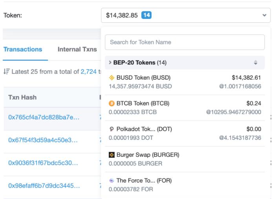Switch to the Transactions tab
The height and width of the screenshot is (199, 272).
click(x=23, y=49)
